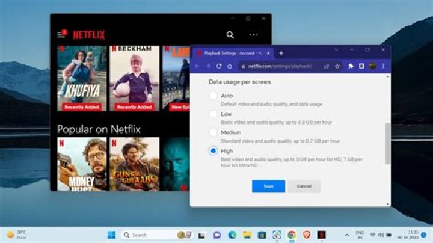The width and height of the screenshot is (433, 243).
Task: Open the Chrome three-dot menu
Action: pos(383,66)
